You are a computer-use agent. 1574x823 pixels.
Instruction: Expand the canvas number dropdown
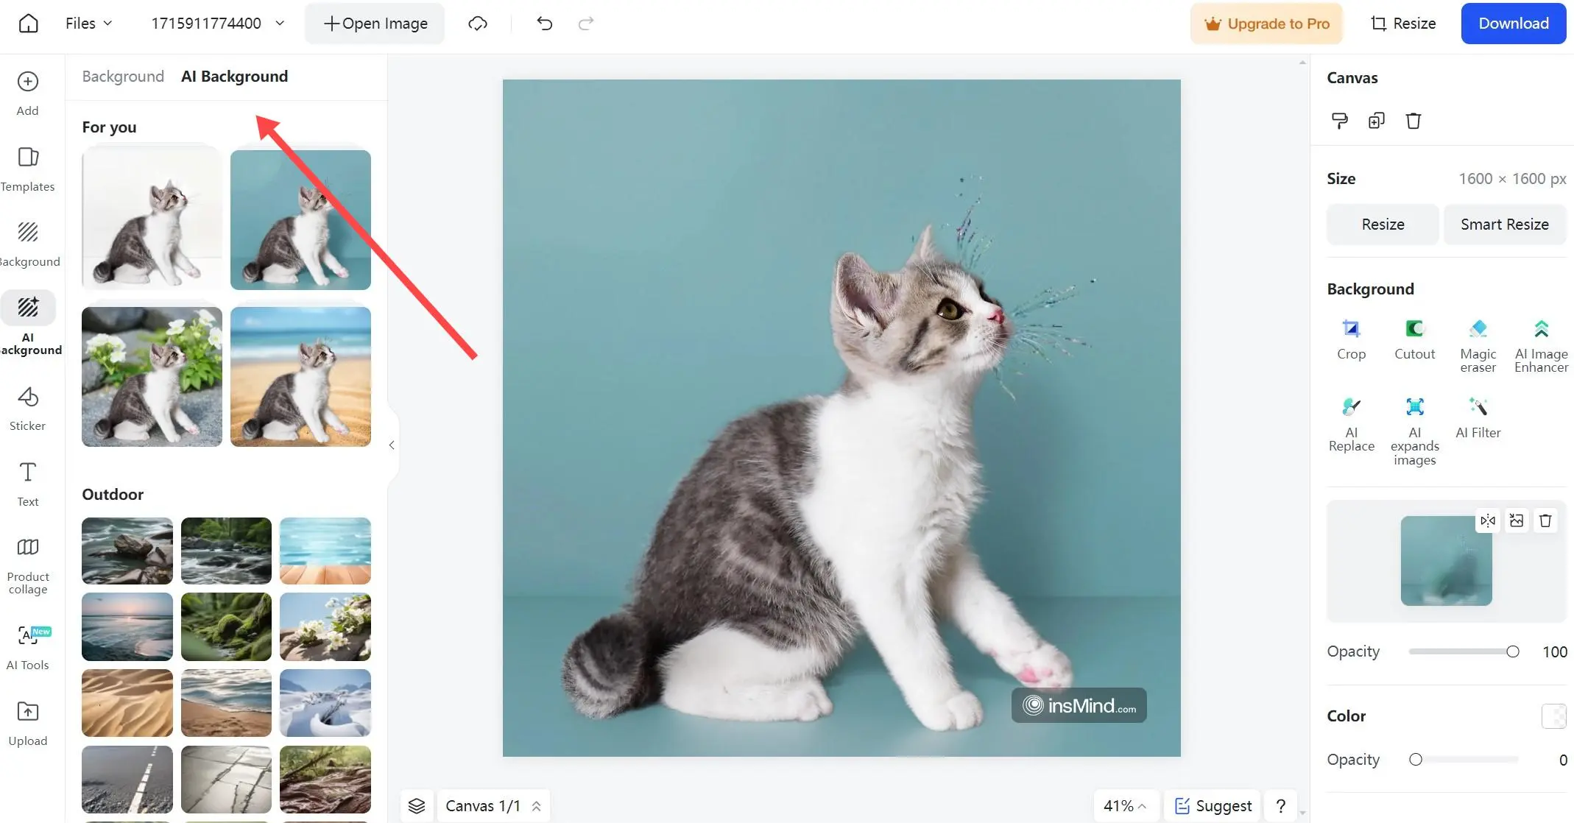coord(536,805)
